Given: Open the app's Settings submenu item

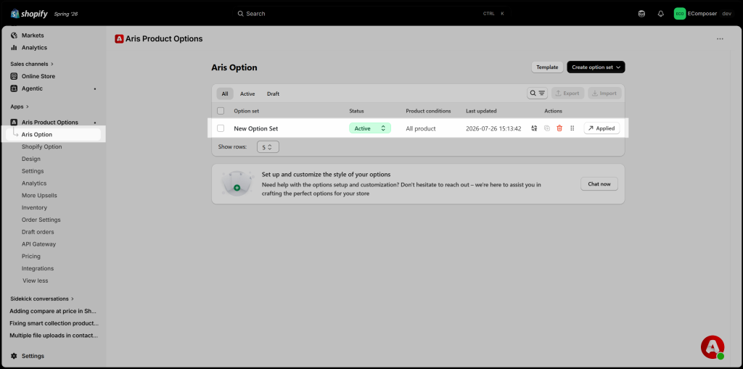Looking at the screenshot, I should tap(33, 171).
